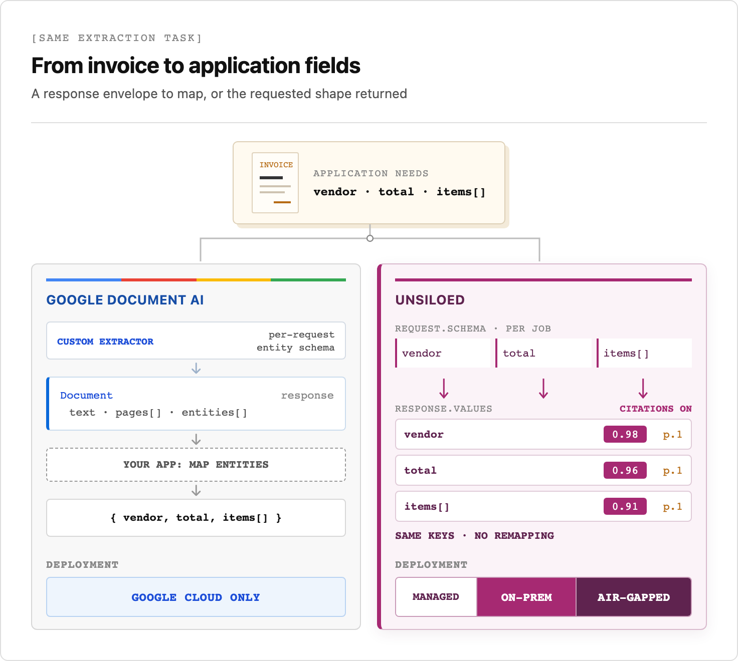Click the Document response box
Image resolution: width=738 pixels, height=661 pixels.
tap(196, 404)
